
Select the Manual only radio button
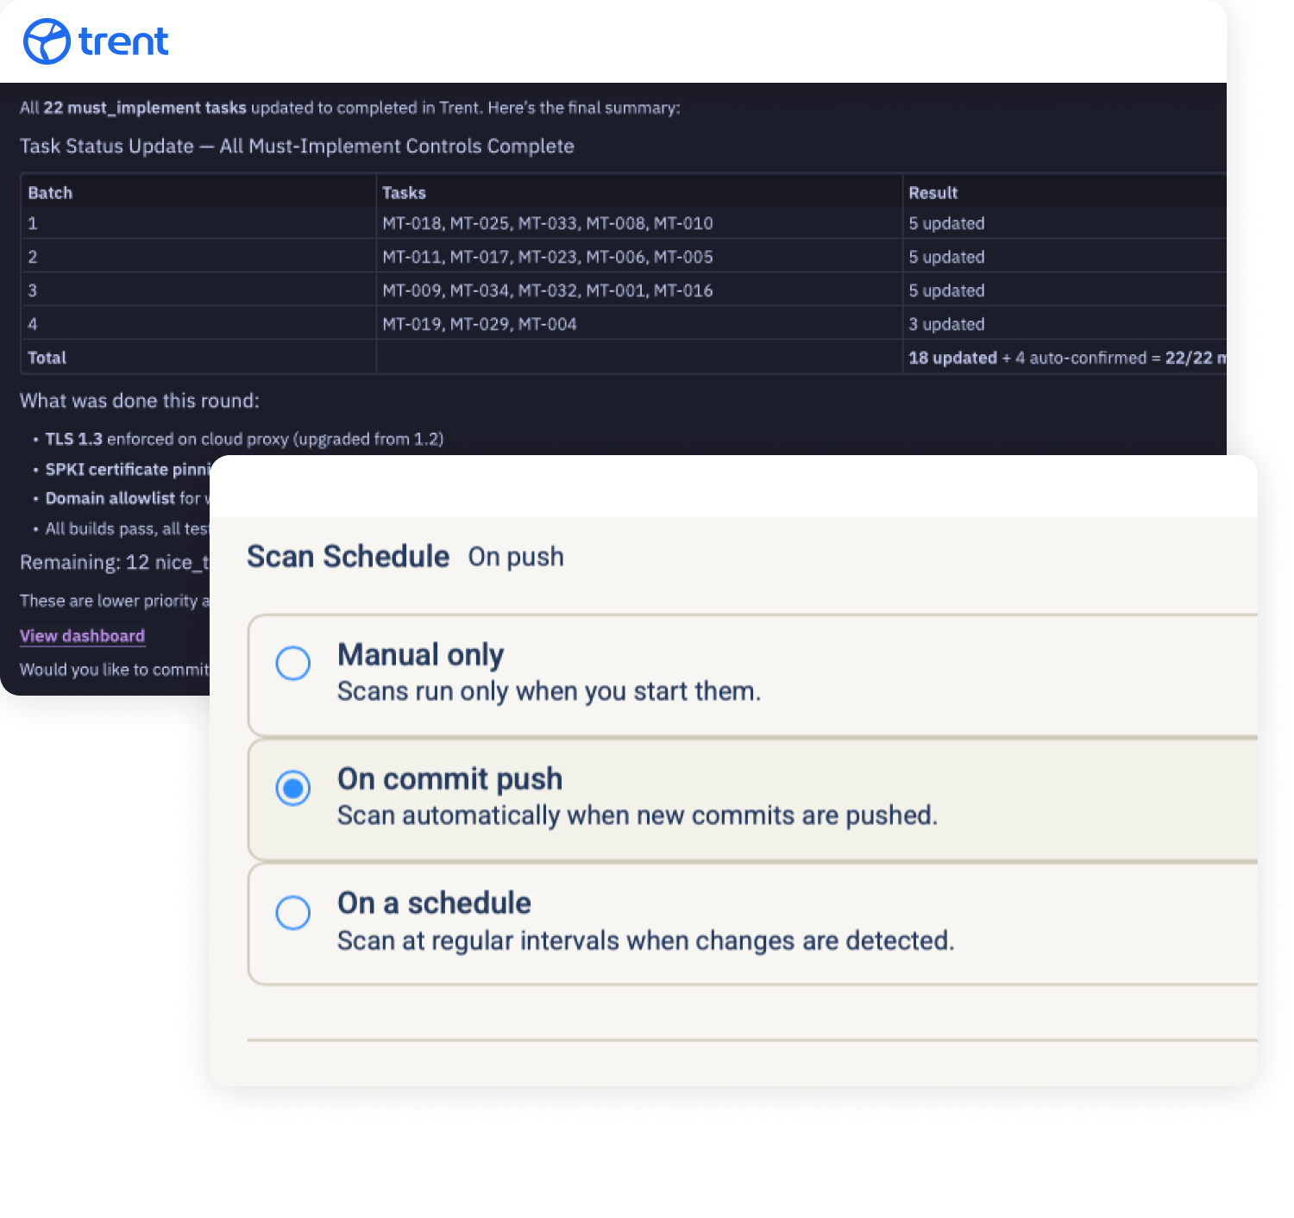point(293,663)
